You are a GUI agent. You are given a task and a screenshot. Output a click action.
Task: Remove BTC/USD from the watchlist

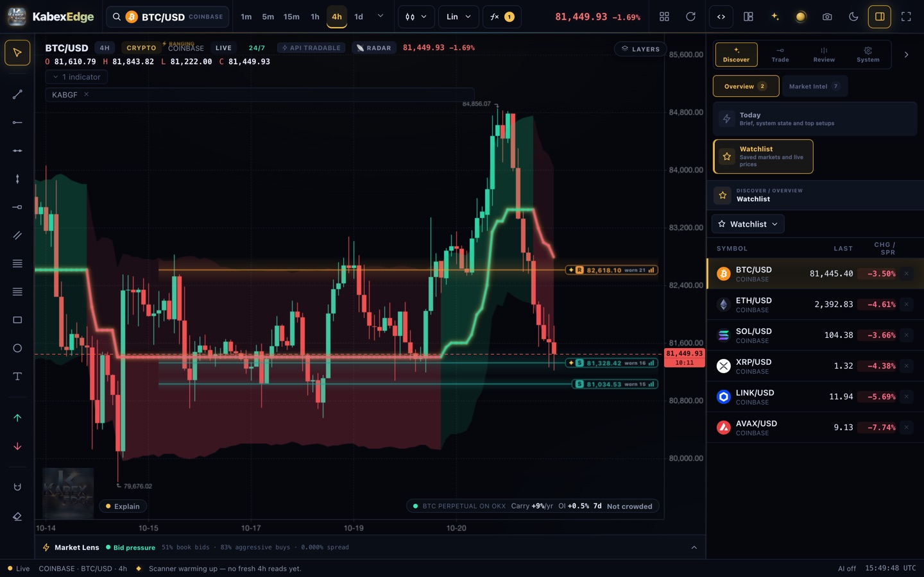(906, 274)
